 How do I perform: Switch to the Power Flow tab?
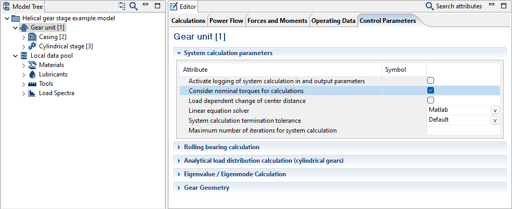click(x=226, y=21)
